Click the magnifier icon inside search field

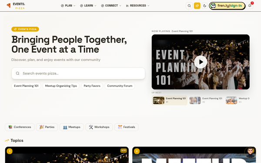click(18, 73)
